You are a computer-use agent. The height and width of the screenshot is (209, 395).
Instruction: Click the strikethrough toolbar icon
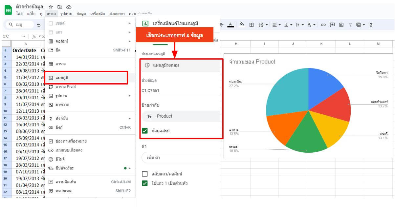pos(222,25)
